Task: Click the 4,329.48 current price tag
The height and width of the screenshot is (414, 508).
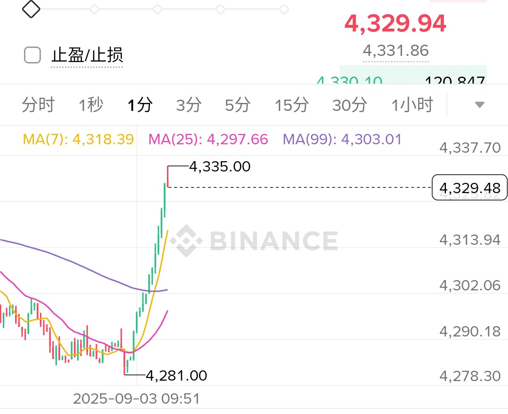Action: coord(469,188)
